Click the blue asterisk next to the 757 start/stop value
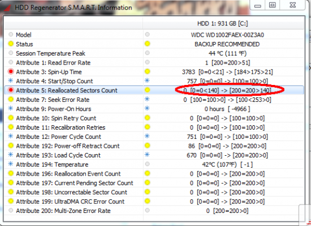311x226 pixels. click(147, 80)
